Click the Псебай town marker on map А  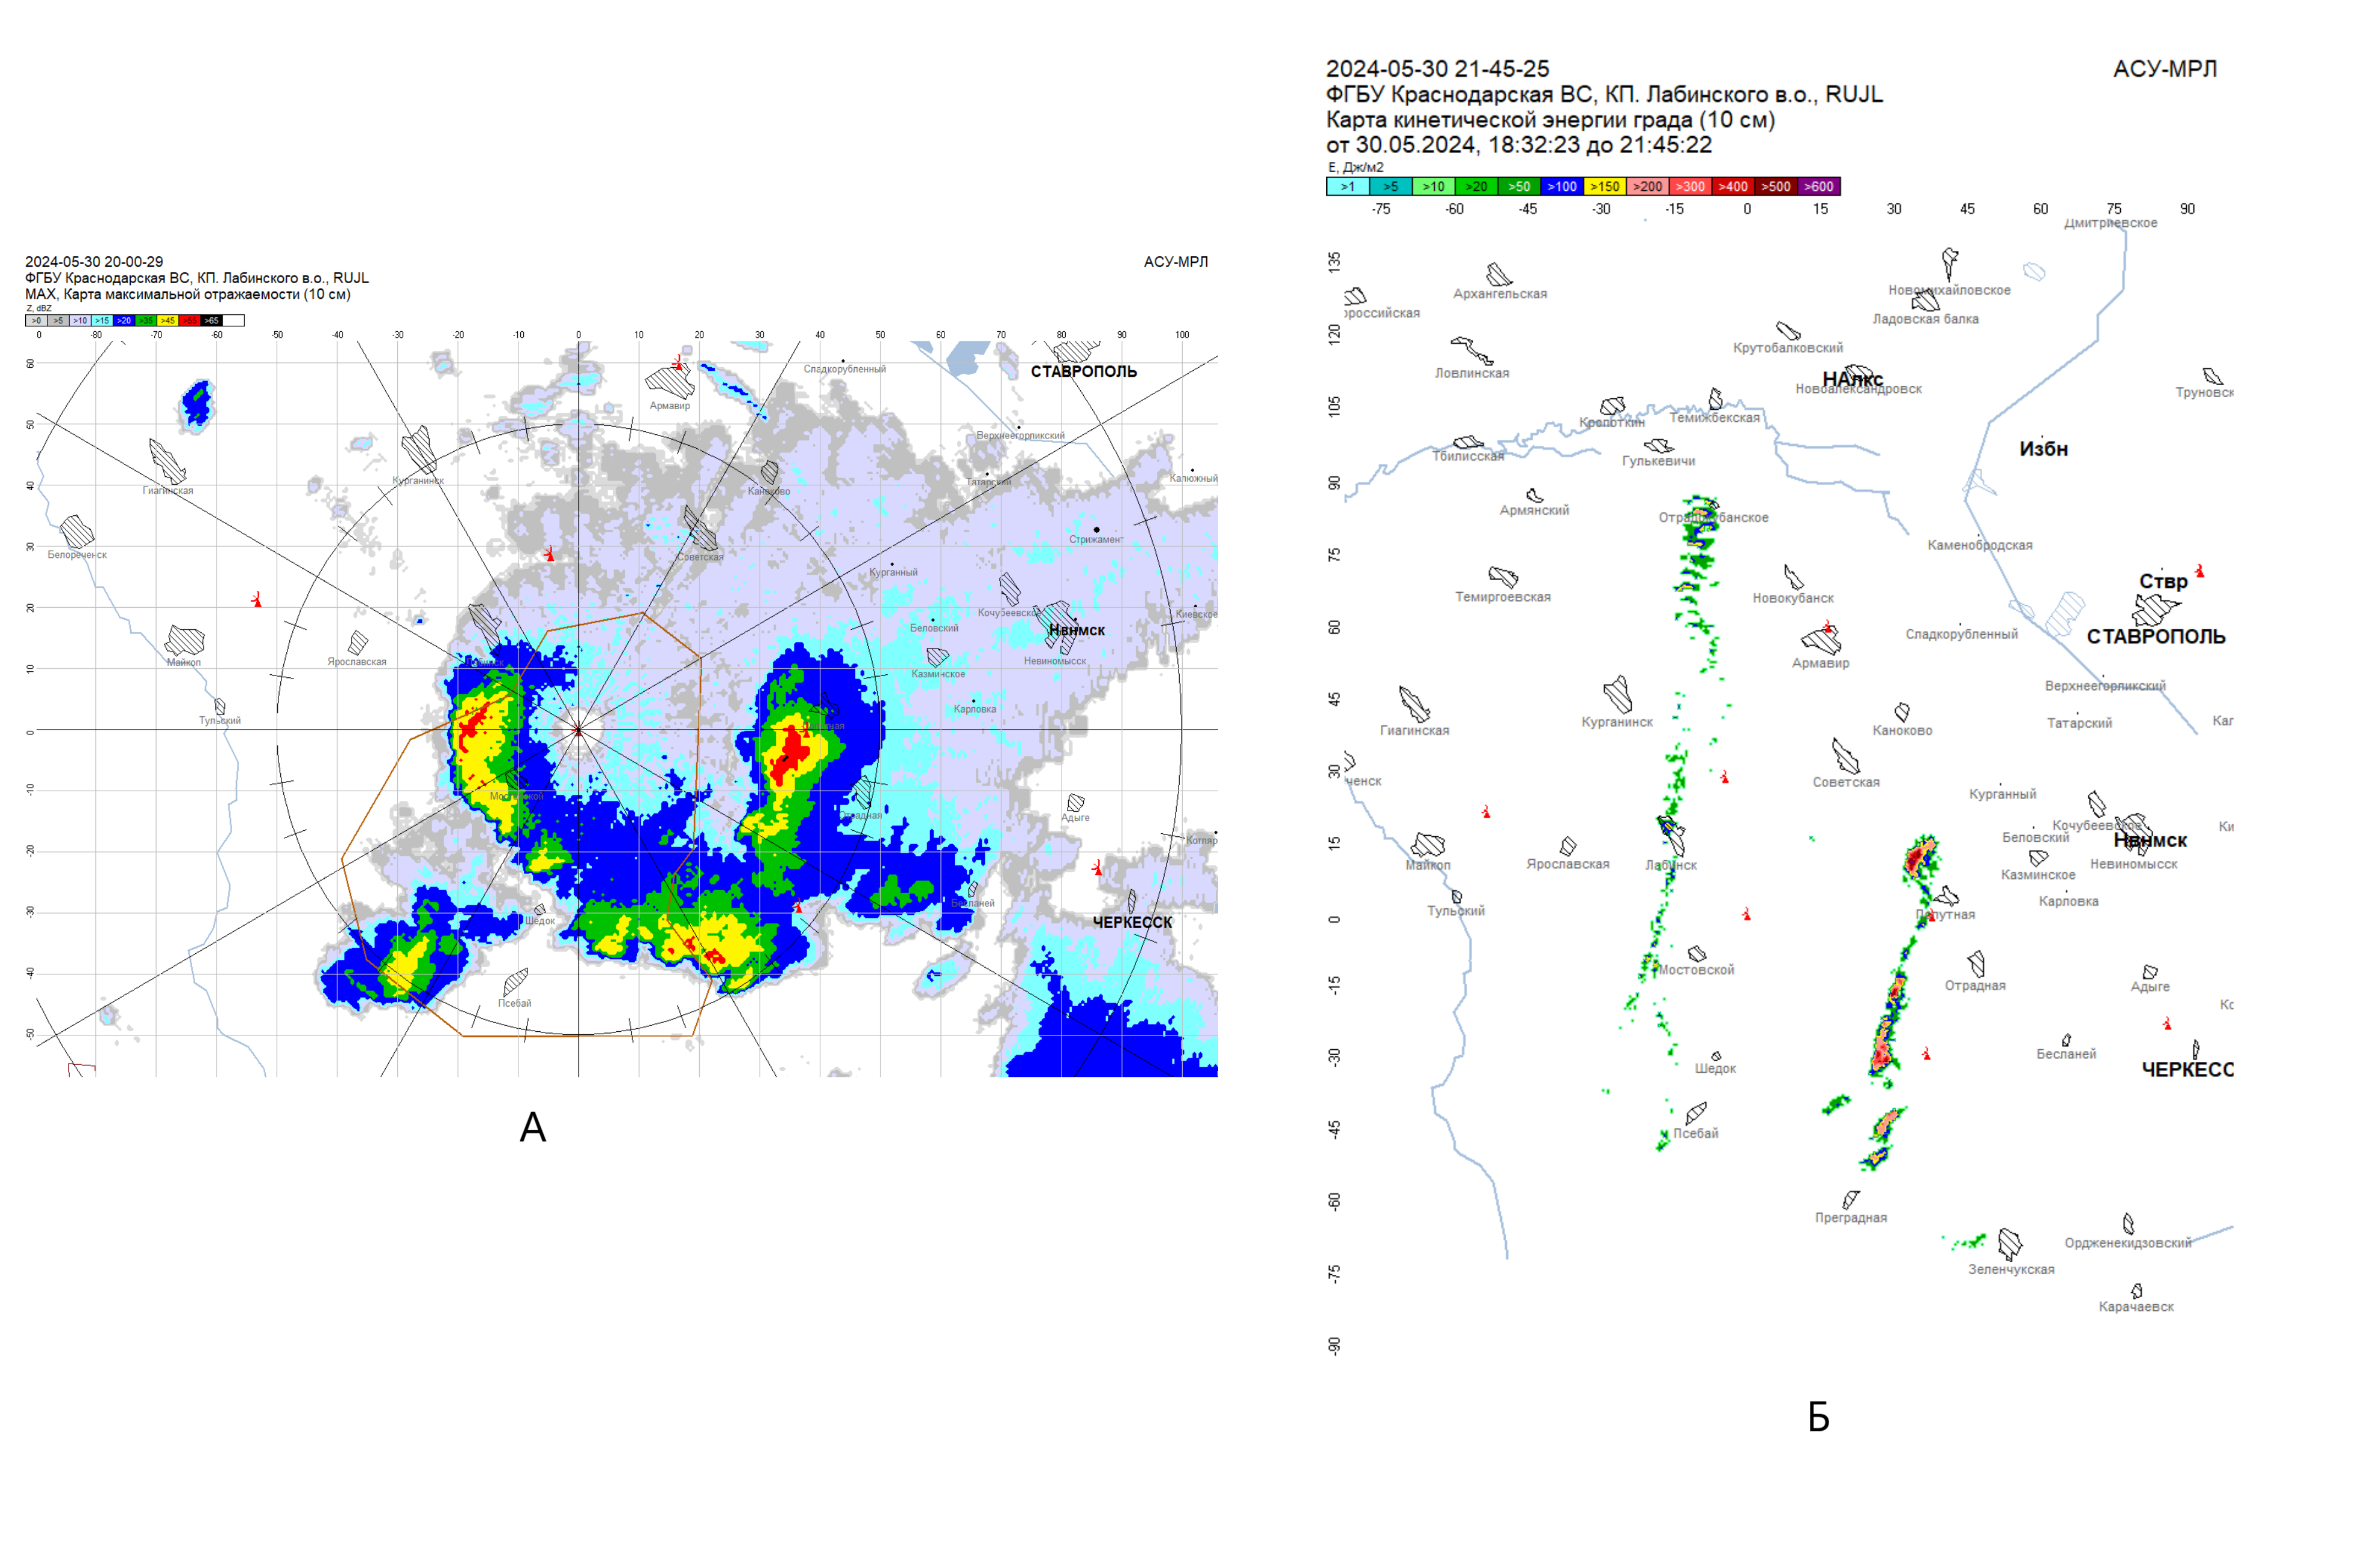coord(515,982)
